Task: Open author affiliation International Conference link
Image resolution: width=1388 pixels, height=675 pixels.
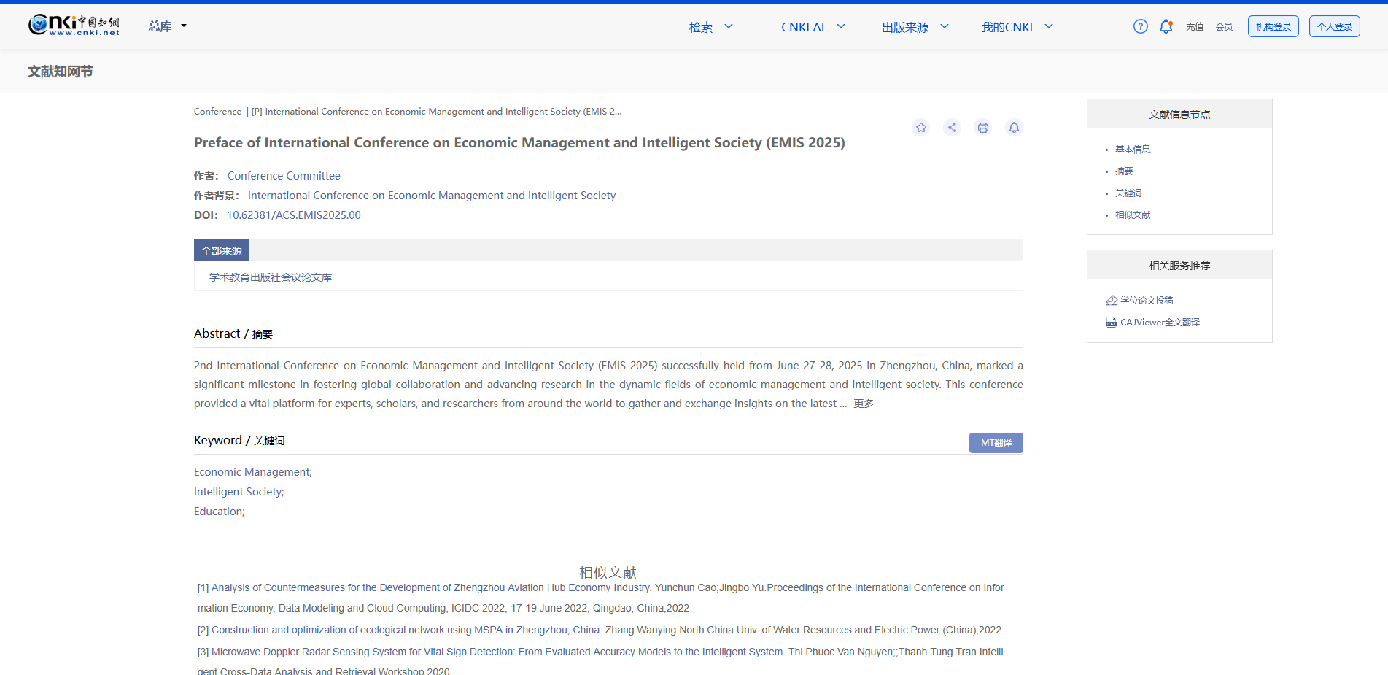Action: pyautogui.click(x=432, y=196)
